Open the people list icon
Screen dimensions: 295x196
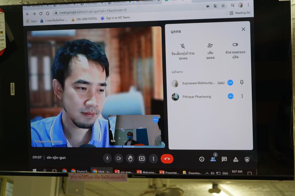point(213,159)
